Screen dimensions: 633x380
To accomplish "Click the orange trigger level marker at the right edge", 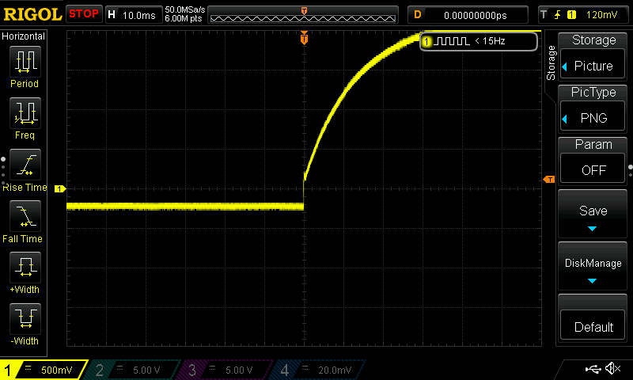I will pos(549,179).
